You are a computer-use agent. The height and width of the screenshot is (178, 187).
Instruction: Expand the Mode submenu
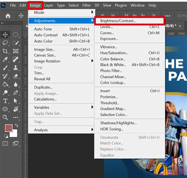click(61, 13)
